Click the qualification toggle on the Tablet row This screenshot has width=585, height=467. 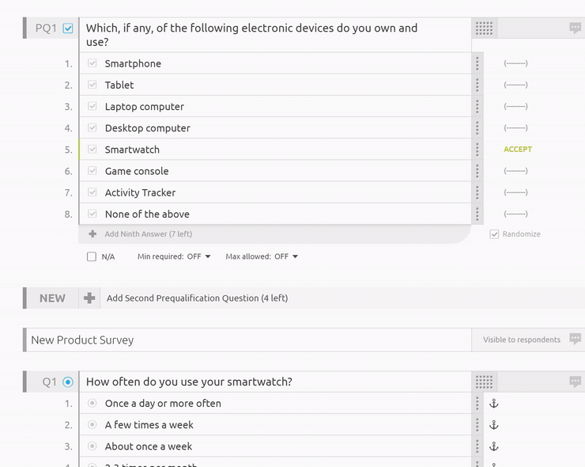[x=515, y=85]
